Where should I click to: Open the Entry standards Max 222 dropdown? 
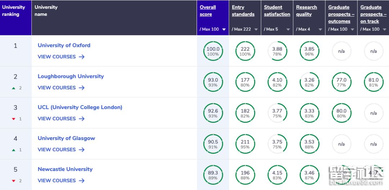[x=256, y=29]
